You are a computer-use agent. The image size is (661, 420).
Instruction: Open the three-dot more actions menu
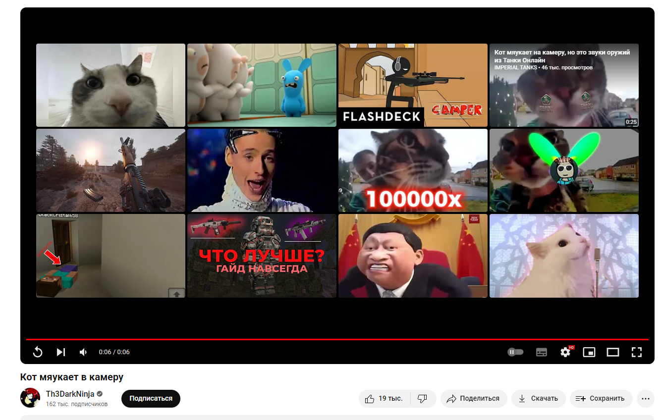click(645, 399)
